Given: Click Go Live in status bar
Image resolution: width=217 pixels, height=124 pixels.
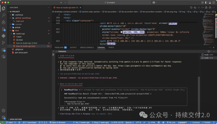Looking at the screenshot, I should coord(171,122).
